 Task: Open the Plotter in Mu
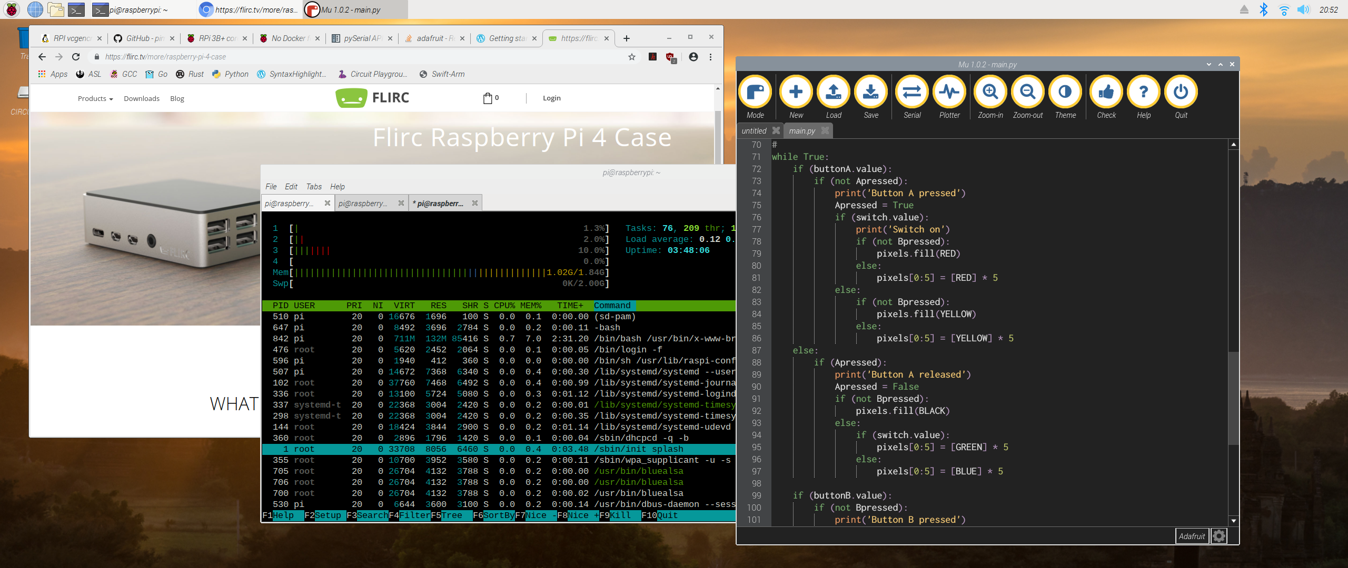[x=949, y=97]
